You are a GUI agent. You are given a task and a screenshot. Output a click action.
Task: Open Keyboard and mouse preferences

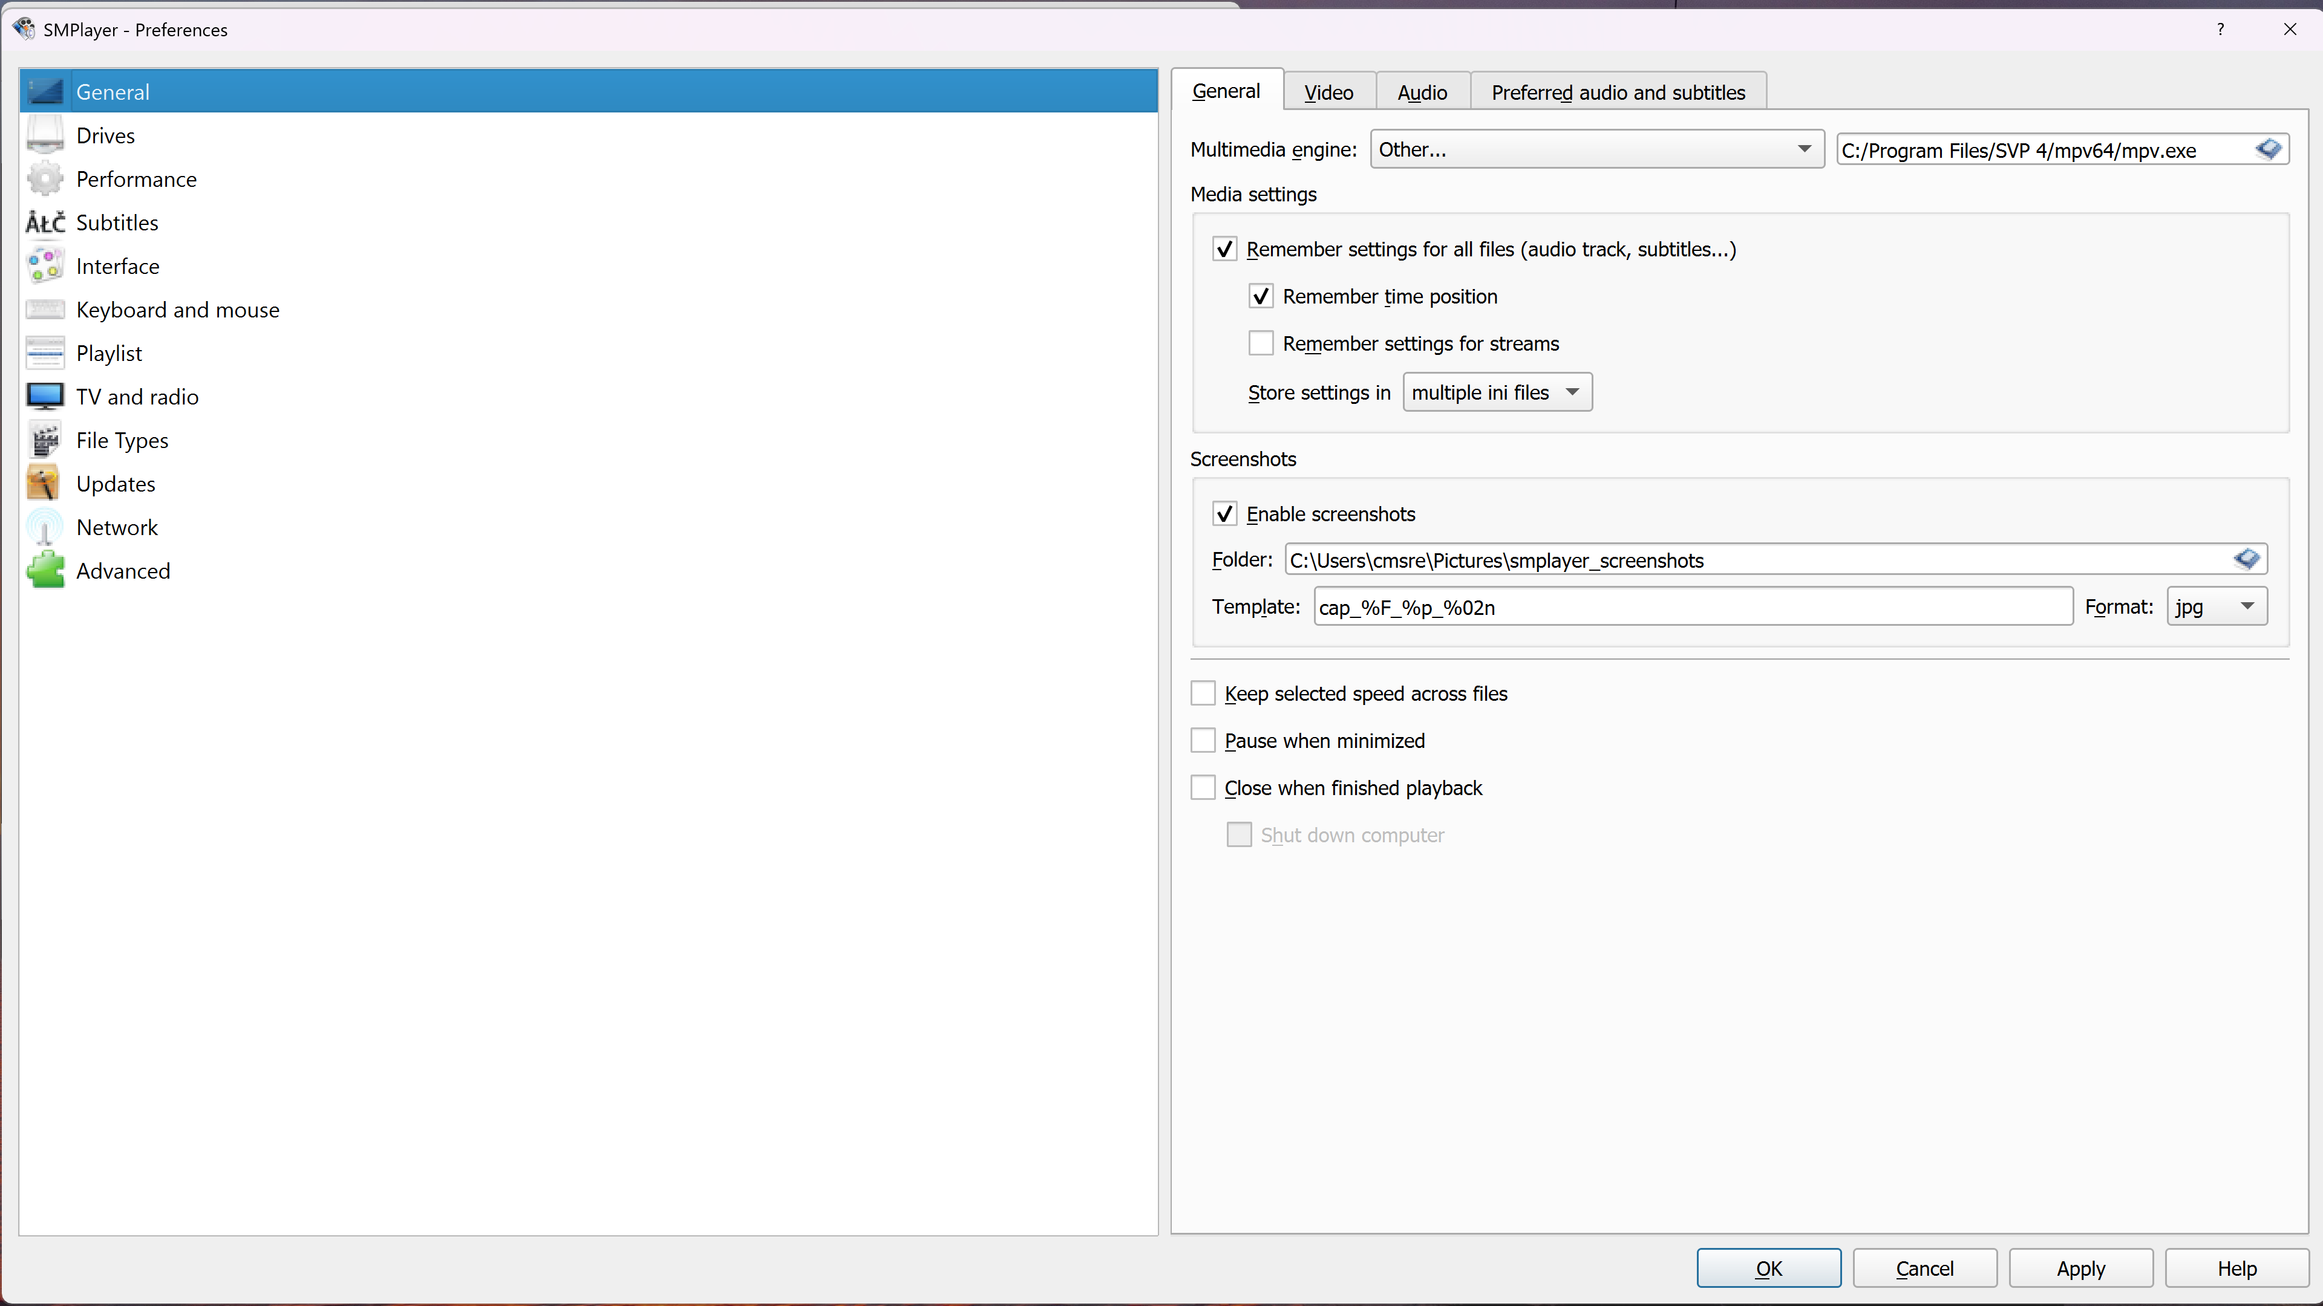point(589,309)
